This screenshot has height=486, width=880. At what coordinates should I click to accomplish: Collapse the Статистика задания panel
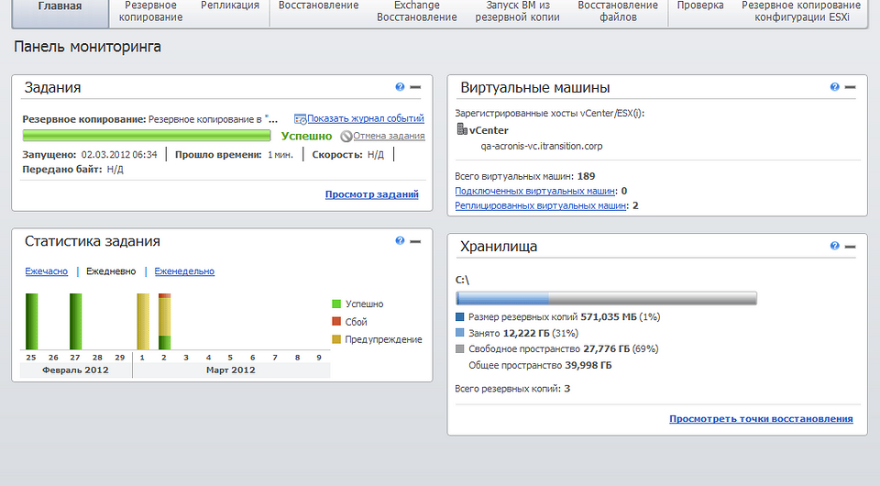(x=415, y=241)
